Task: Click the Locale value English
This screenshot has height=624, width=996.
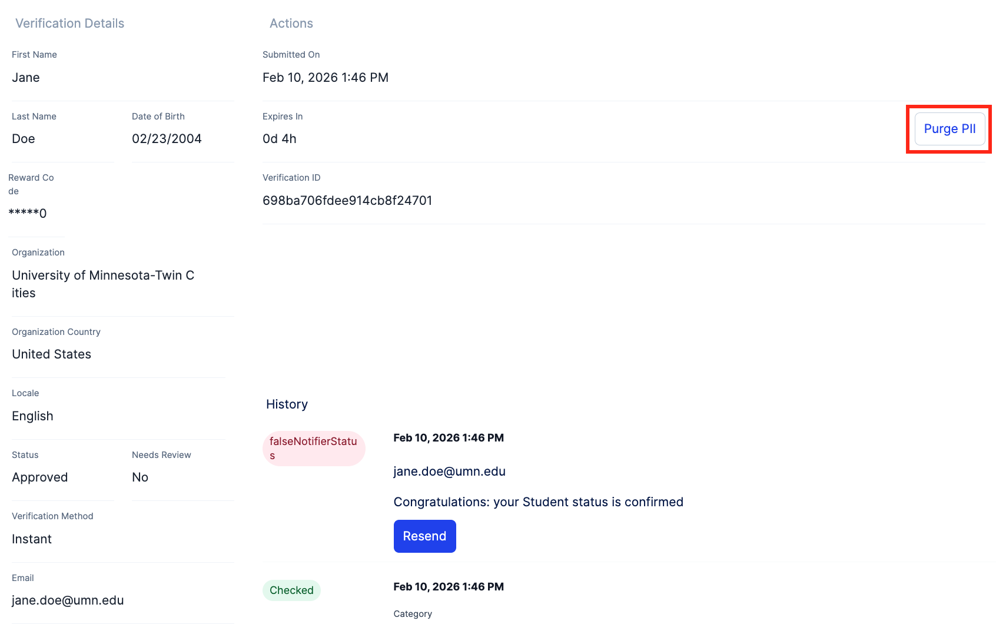Action: 32,416
